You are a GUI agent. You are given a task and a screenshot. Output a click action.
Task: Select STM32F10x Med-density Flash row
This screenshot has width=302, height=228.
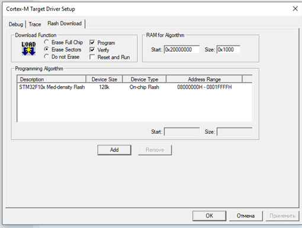click(x=134, y=87)
